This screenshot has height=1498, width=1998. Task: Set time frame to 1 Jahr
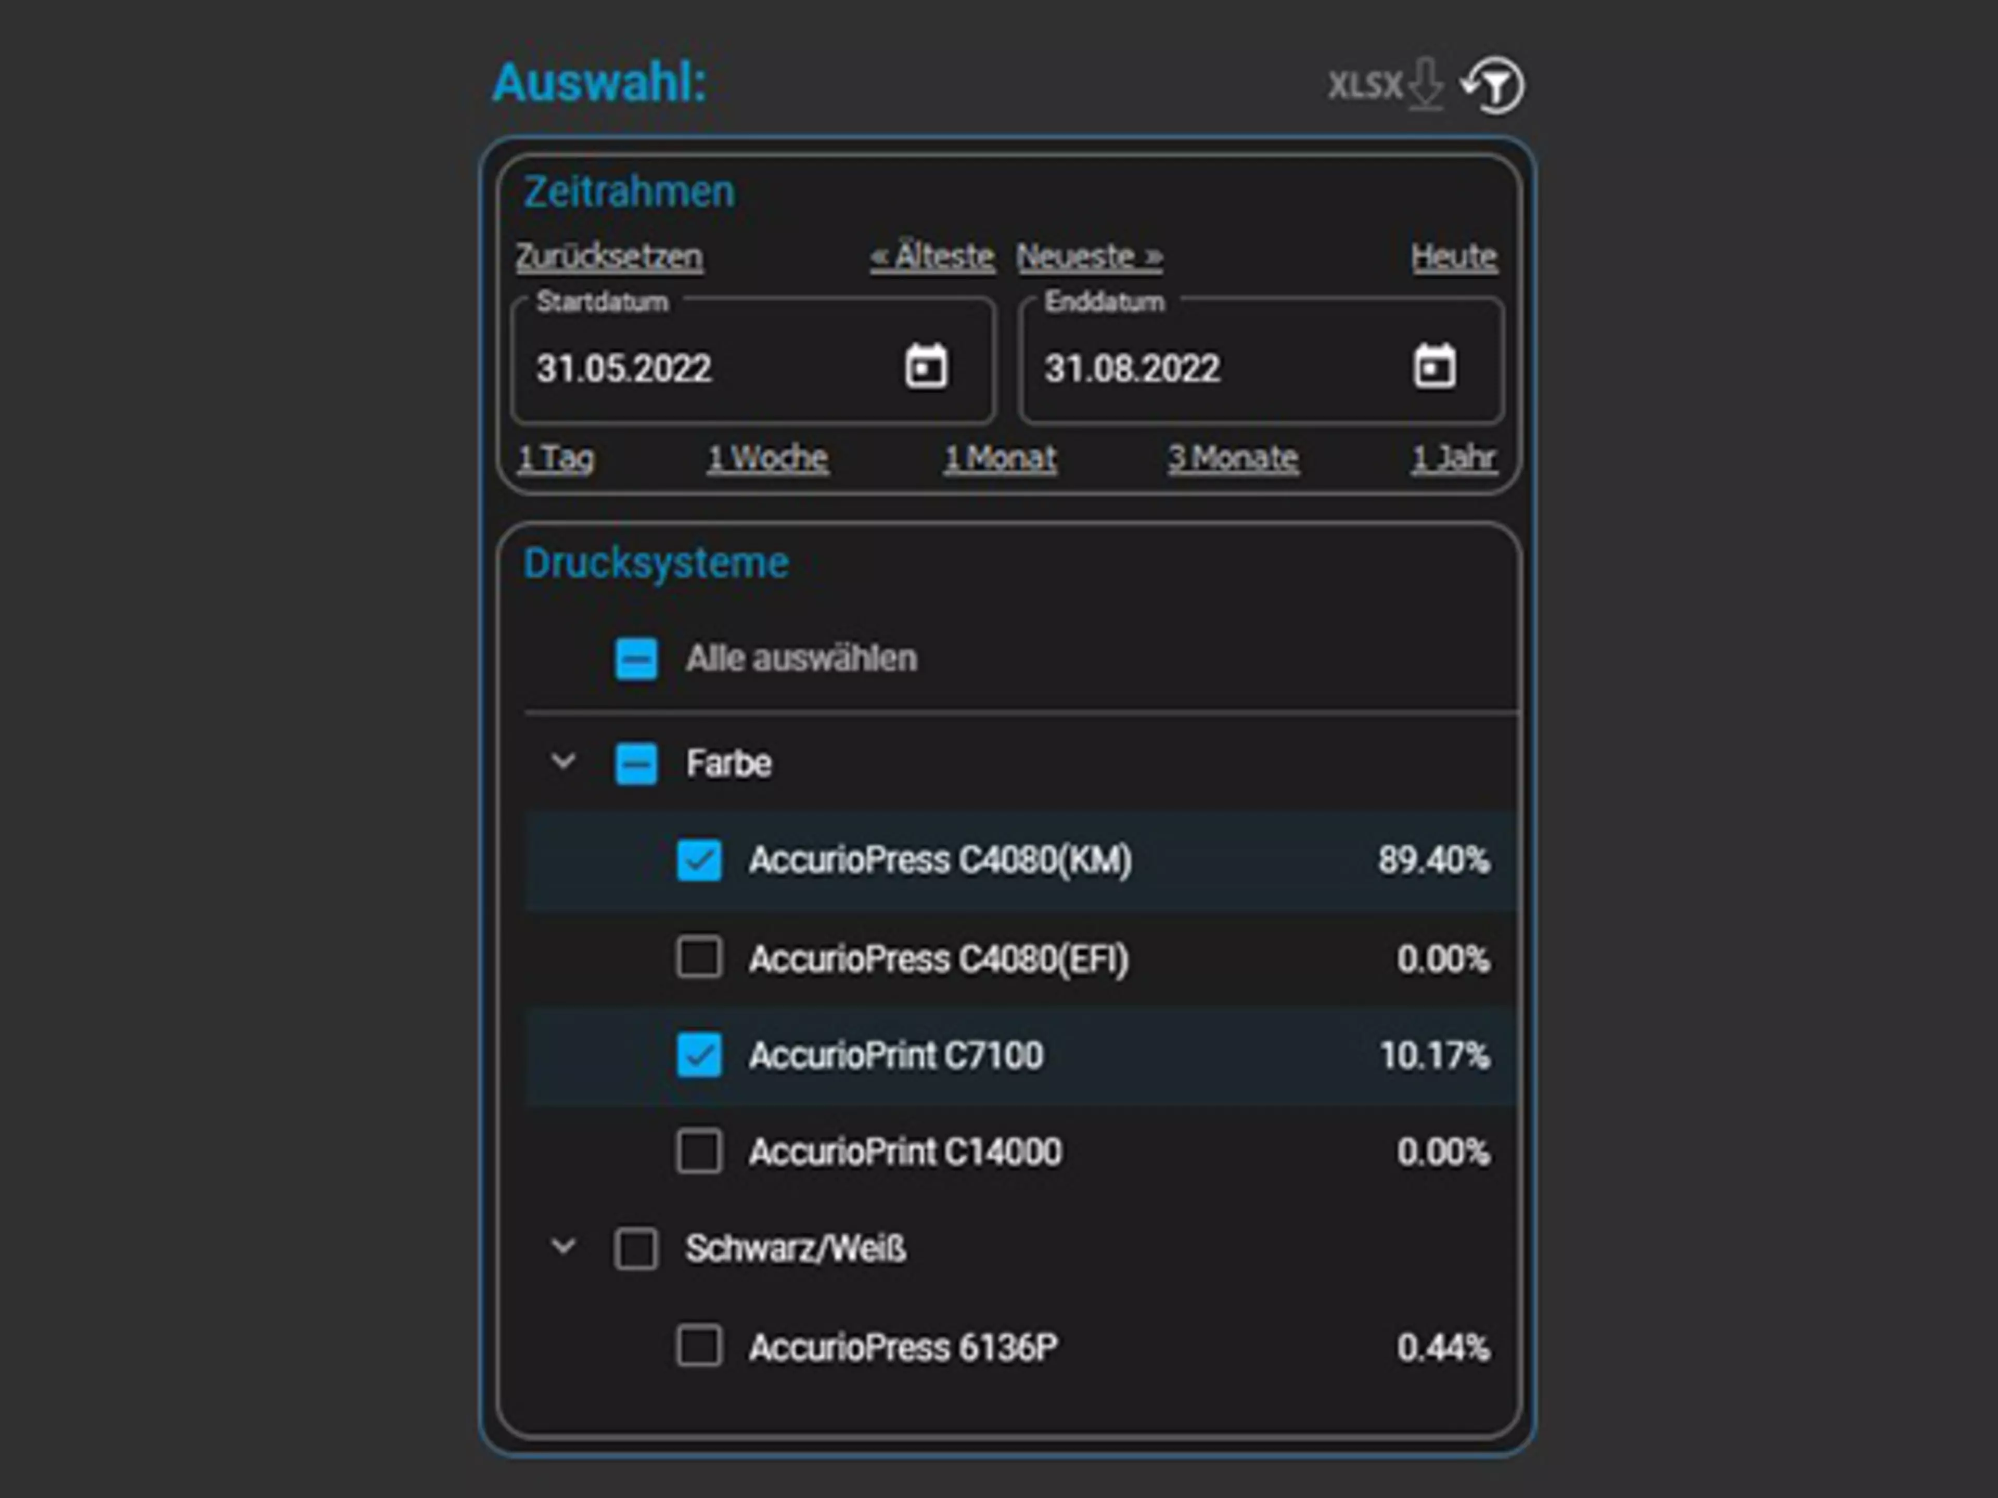pyautogui.click(x=1454, y=458)
